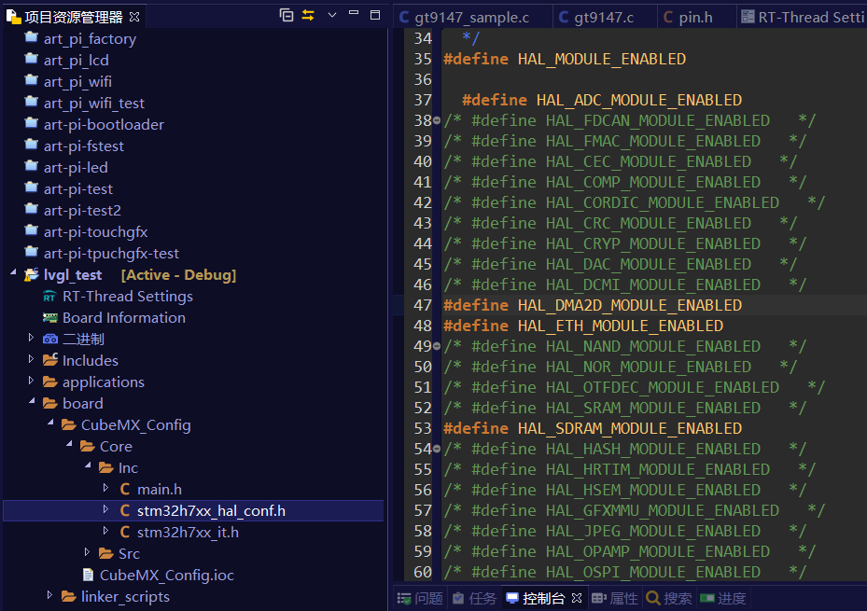Open RT-Thread Settings icon under lvgl_test

pos(49,297)
